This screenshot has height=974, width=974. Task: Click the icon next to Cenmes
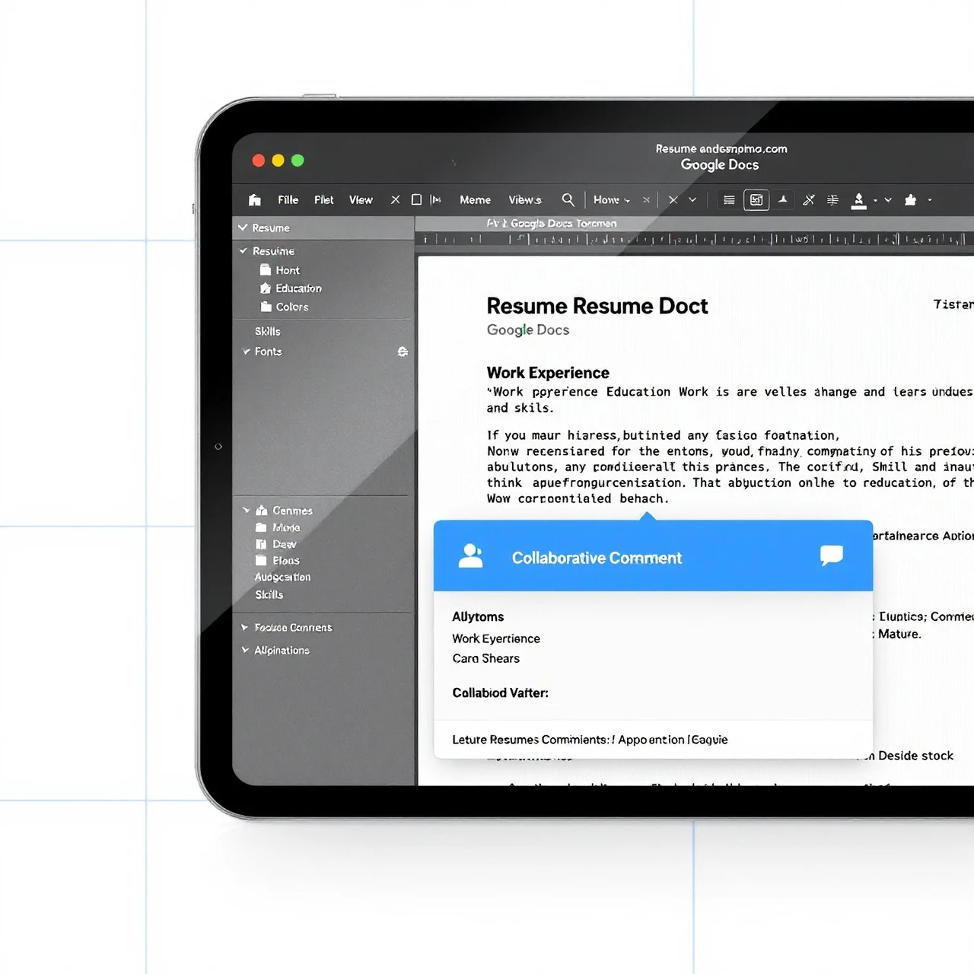[262, 510]
